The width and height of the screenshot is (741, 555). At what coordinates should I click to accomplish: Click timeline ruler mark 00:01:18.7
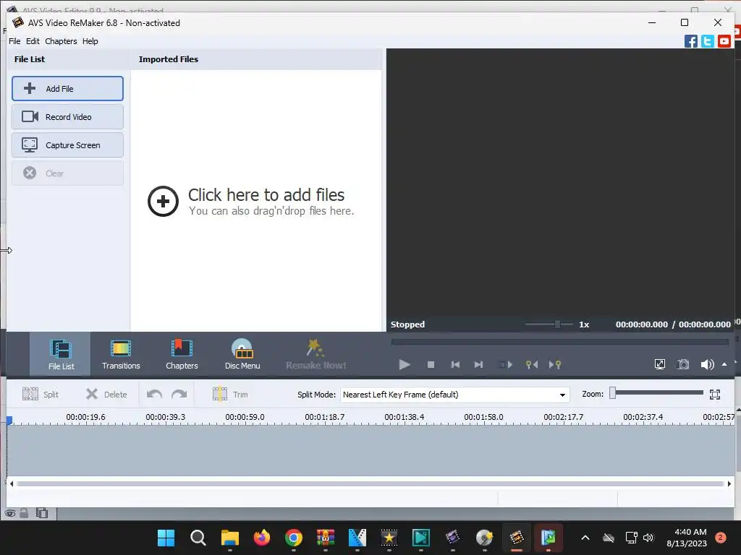325,417
